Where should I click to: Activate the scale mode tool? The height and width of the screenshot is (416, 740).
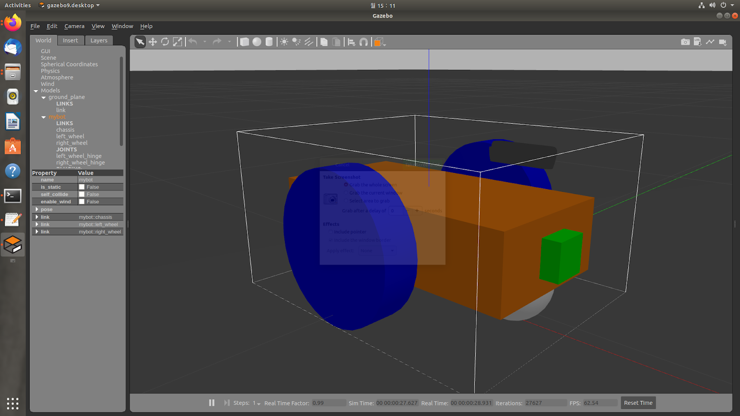178,42
